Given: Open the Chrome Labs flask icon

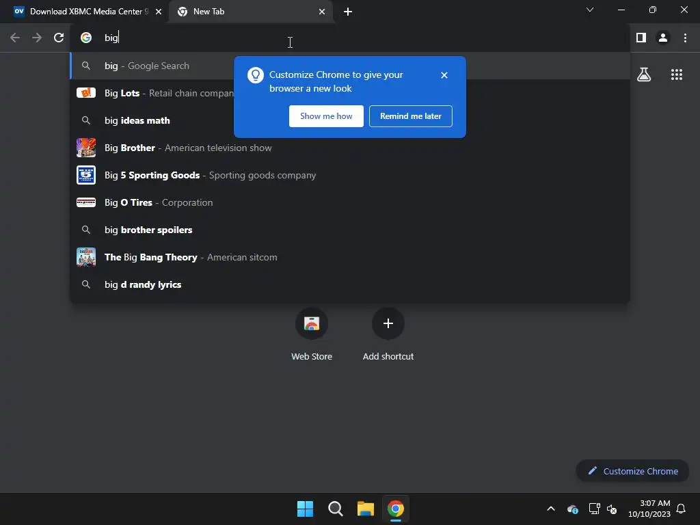Looking at the screenshot, I should tap(644, 75).
